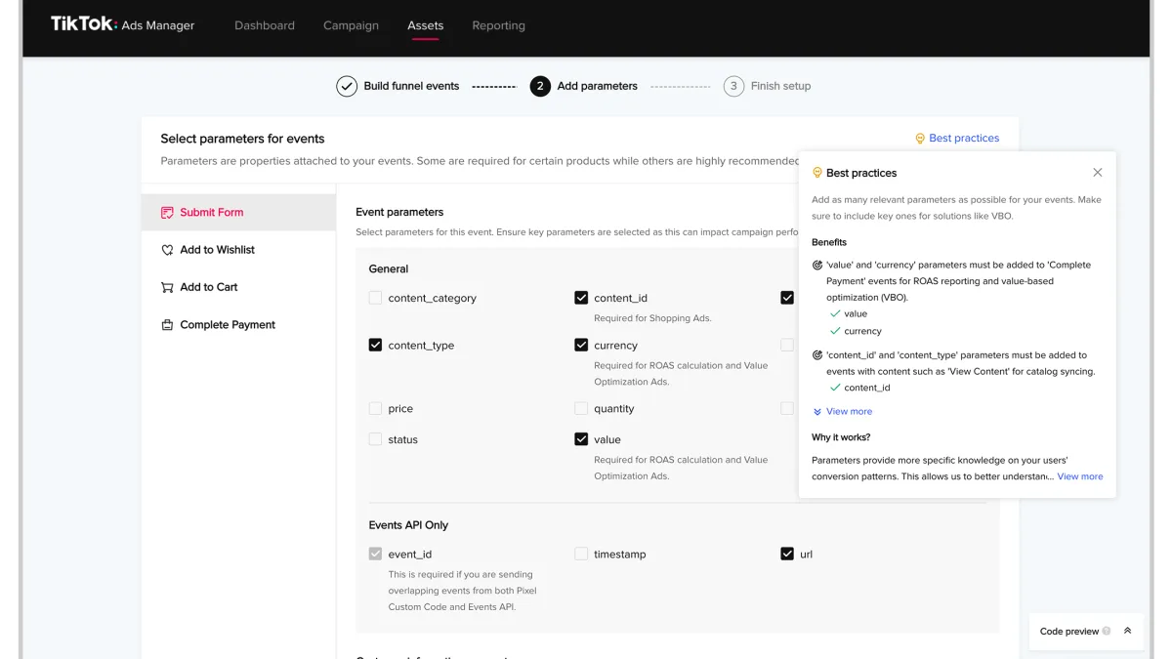Click the step 2 Add parameters circle
1172x659 pixels.
(x=540, y=86)
